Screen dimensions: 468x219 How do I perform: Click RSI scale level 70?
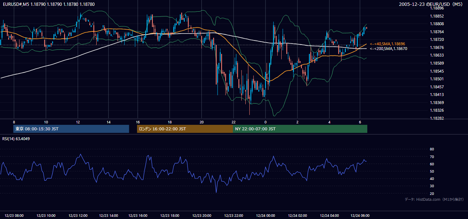432,157
